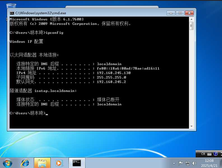
Task: Open Windows Explorer folder icon in taskbar
Action: pos(42,163)
